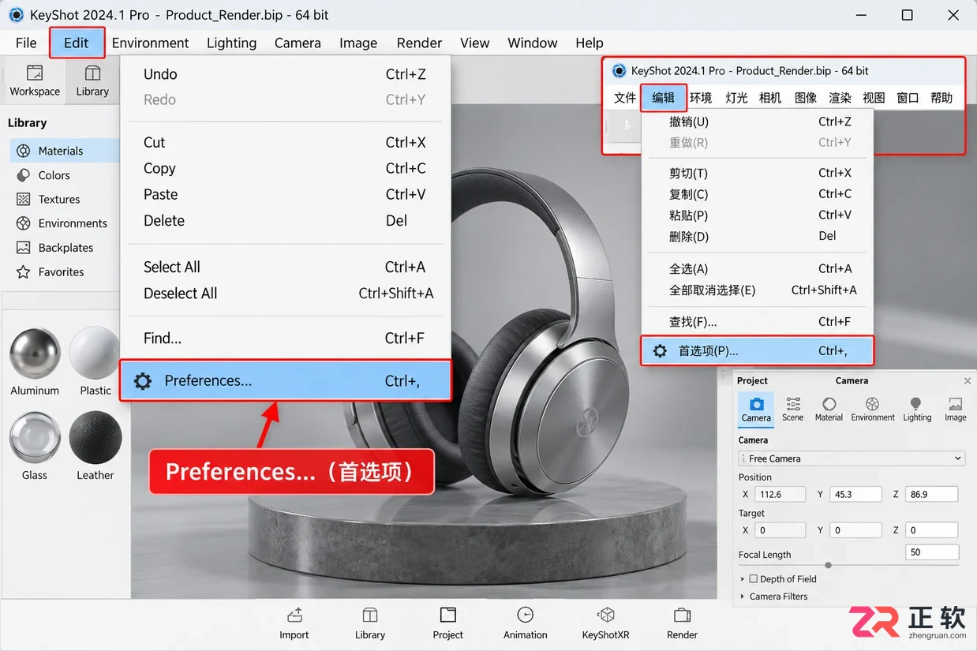Click the Position Z field showing 86.9
Viewport: 977px width, 651px height.
(931, 494)
